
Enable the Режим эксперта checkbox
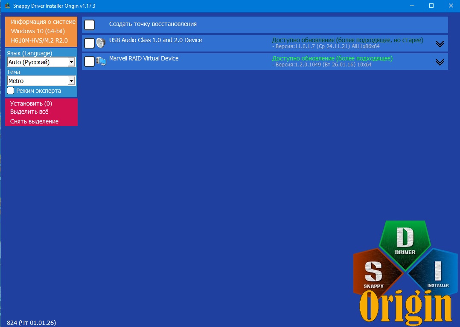[11, 90]
